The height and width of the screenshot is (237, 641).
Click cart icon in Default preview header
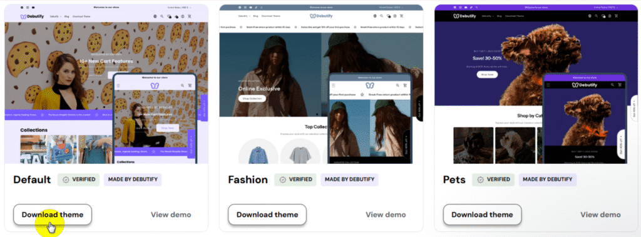tap(189, 16)
